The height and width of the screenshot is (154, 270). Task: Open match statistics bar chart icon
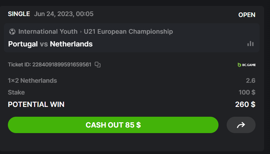tap(251, 44)
